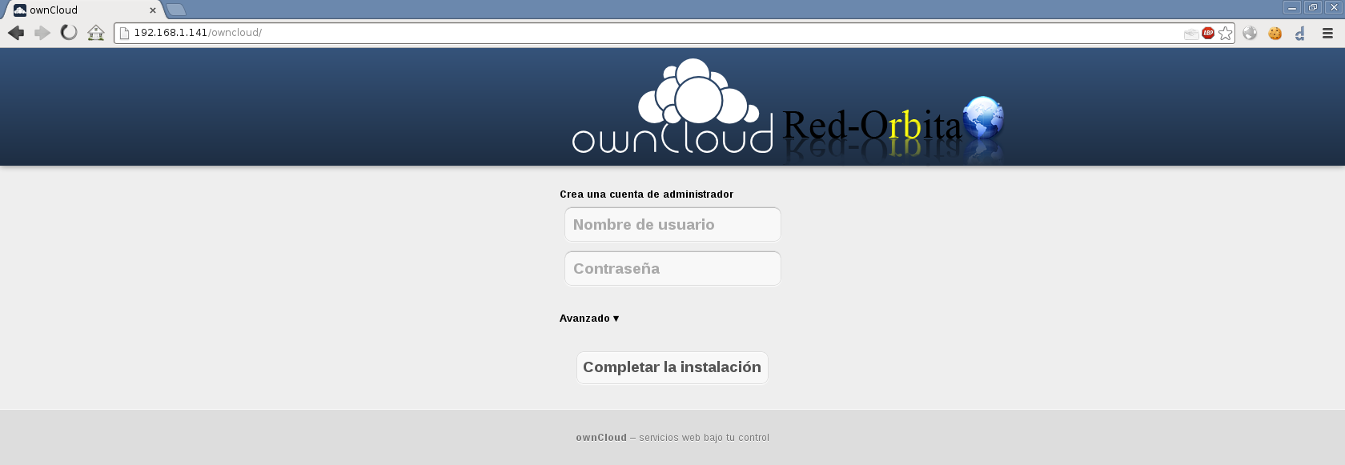Select the ownCloud browser tab
Viewport: 1345px width, 465px height.
coord(83,10)
